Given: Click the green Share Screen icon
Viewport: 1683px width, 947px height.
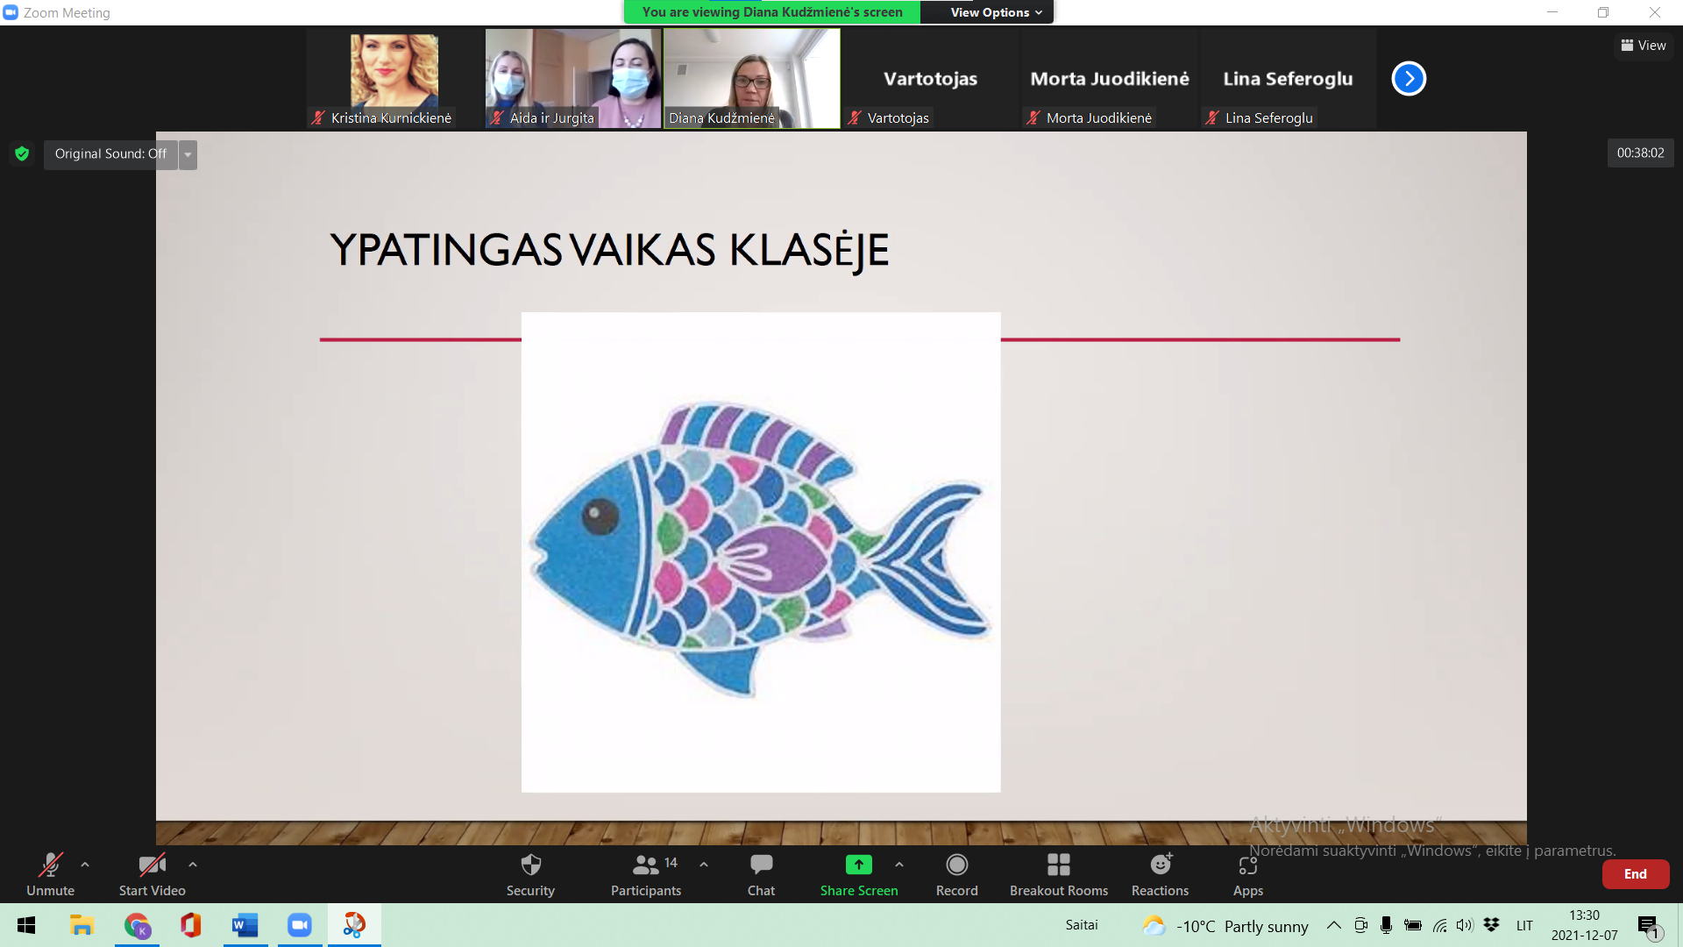Looking at the screenshot, I should (x=859, y=865).
